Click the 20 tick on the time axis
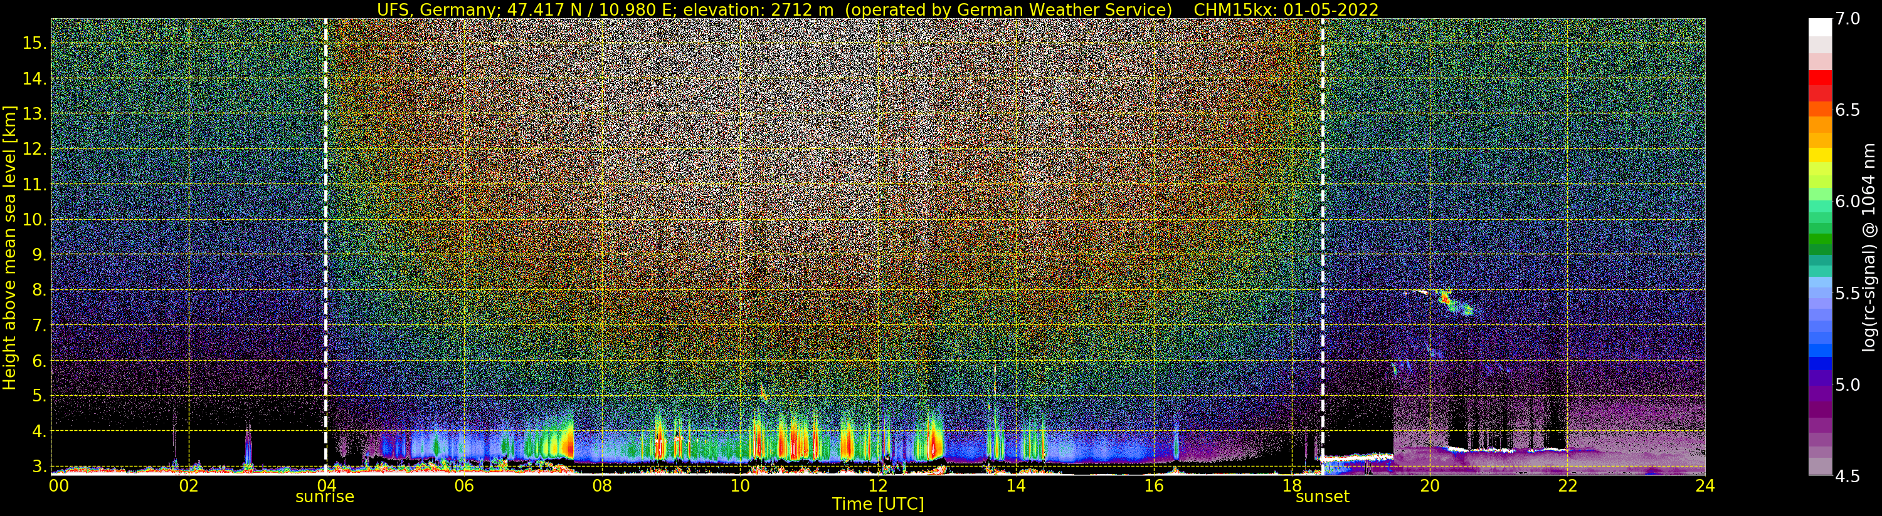1882x516 pixels. click(x=1429, y=485)
